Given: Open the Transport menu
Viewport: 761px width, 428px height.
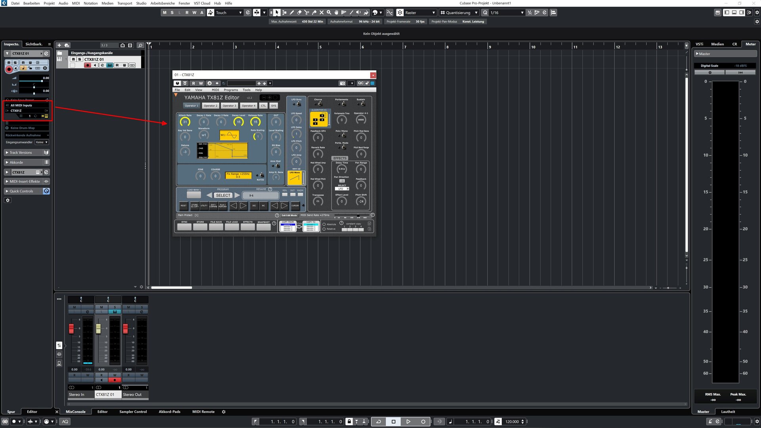Looking at the screenshot, I should pos(125,3).
